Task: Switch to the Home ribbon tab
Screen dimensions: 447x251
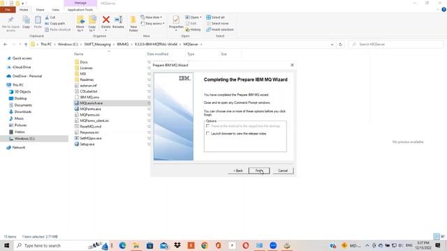Action: [x=24, y=10]
